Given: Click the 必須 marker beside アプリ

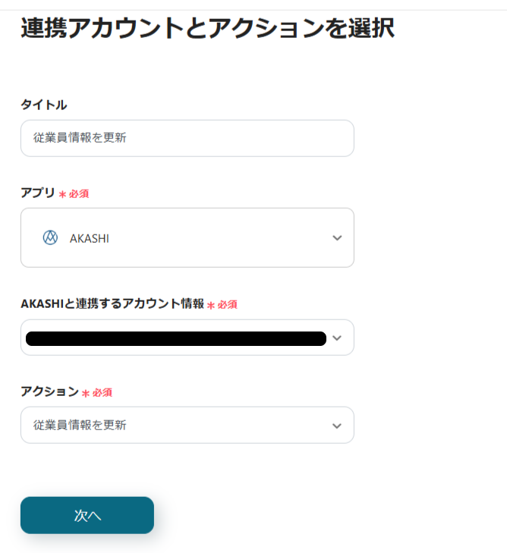Looking at the screenshot, I should pos(79,194).
